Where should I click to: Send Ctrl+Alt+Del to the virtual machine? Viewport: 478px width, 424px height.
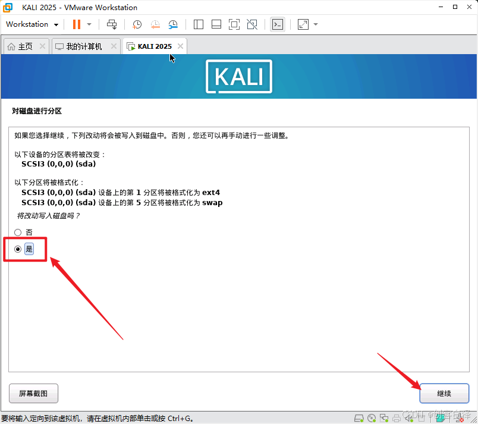click(112, 24)
